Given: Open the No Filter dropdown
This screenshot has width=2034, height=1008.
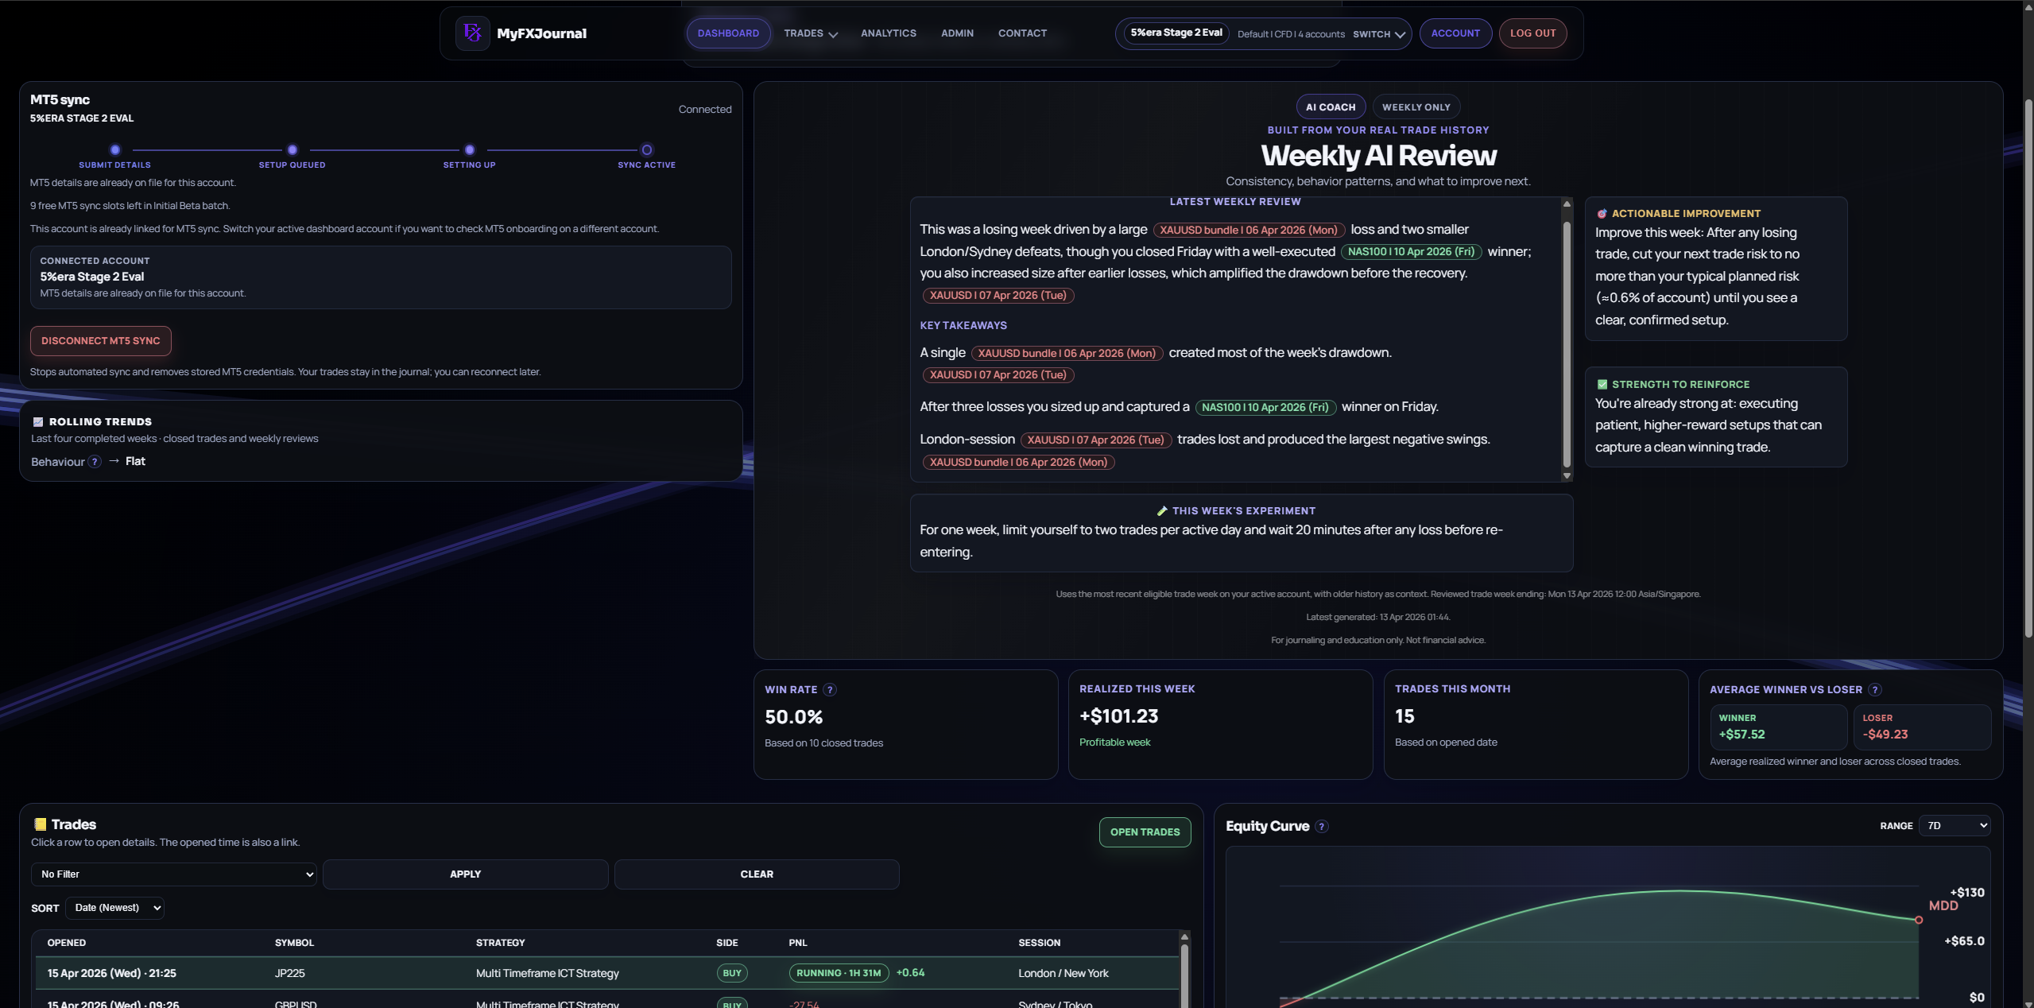Looking at the screenshot, I should click(x=173, y=874).
